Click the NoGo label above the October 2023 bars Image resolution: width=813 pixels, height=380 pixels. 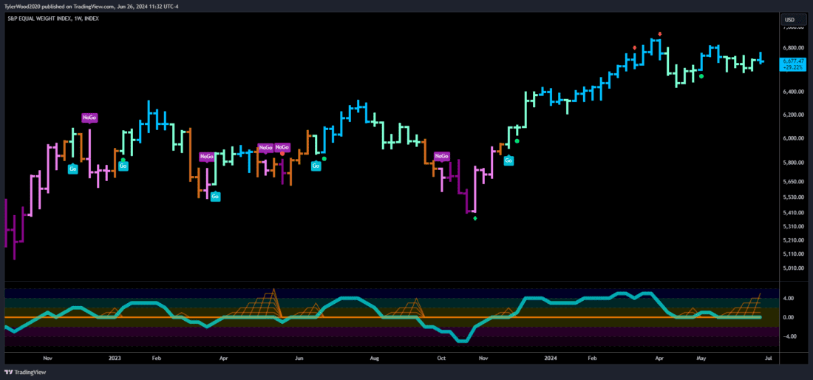tap(441, 156)
